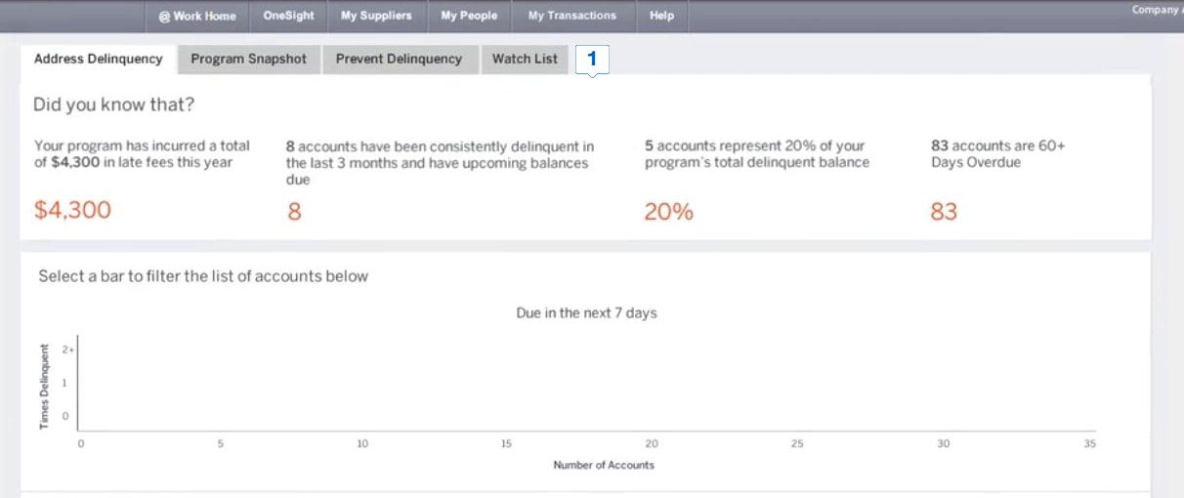The height and width of the screenshot is (498, 1184).
Task: Click the numbered 1 callout badge
Action: [592, 60]
